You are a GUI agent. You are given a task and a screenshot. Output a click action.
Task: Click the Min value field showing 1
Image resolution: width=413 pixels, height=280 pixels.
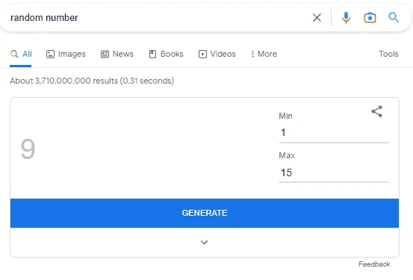tap(334, 132)
